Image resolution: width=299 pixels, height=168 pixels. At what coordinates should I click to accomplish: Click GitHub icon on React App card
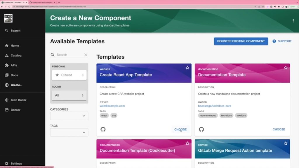(x=103, y=129)
